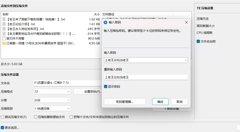Click 文件名 path input field
Screen dimensions: 240x132
tap(67, 83)
